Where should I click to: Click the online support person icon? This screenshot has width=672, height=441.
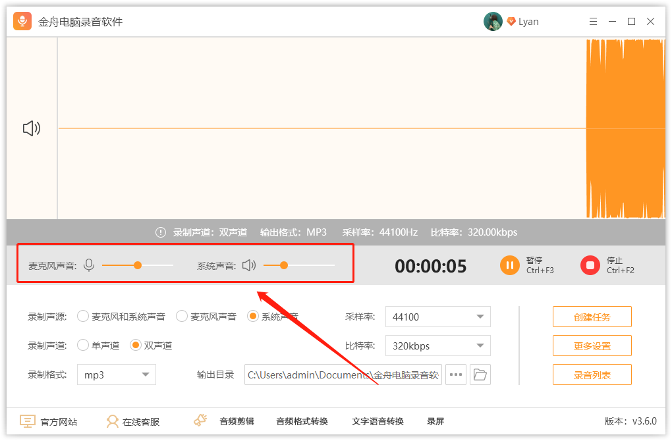click(x=112, y=421)
